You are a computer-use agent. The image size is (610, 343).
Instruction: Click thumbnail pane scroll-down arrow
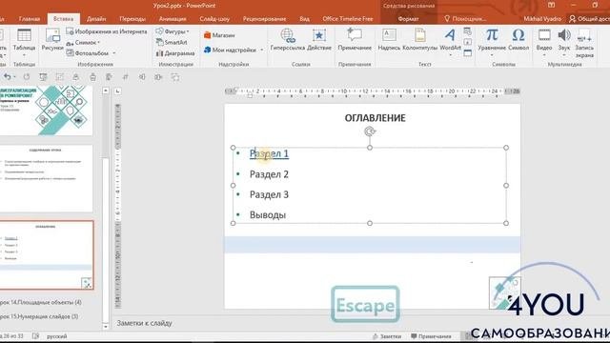106,326
